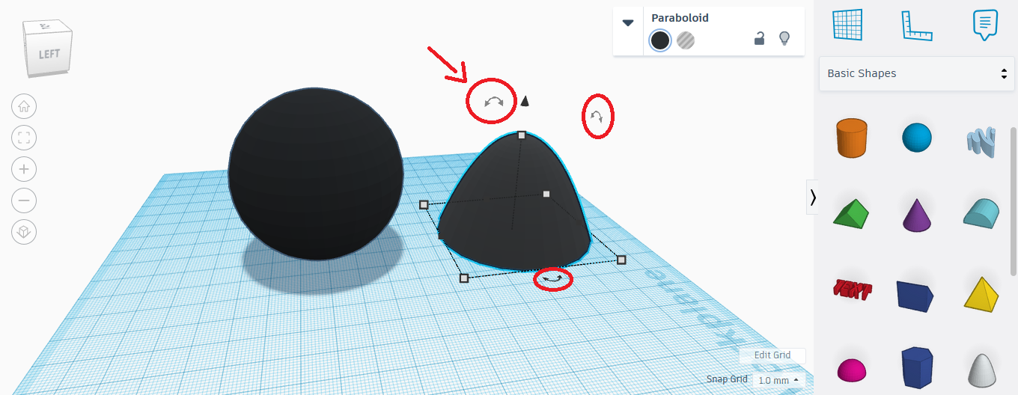Click the top height handle of the paraboloid
Screen dimensions: 1018x395
pos(522,135)
